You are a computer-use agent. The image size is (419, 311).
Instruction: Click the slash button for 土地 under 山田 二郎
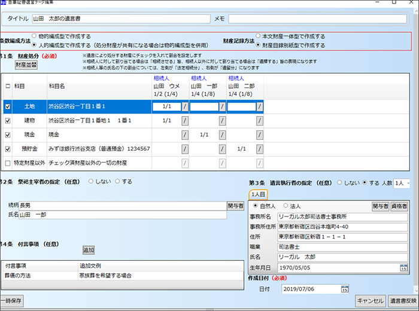tap(260, 106)
